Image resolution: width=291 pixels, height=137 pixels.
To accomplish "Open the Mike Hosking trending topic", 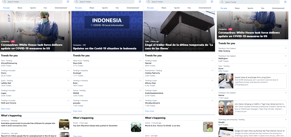I will coord(252,50).
